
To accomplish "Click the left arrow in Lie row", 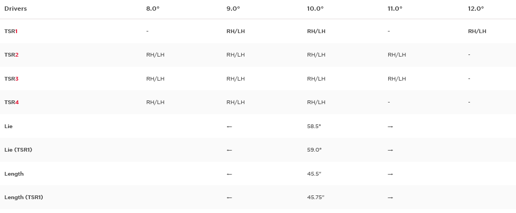I will 229,127.
